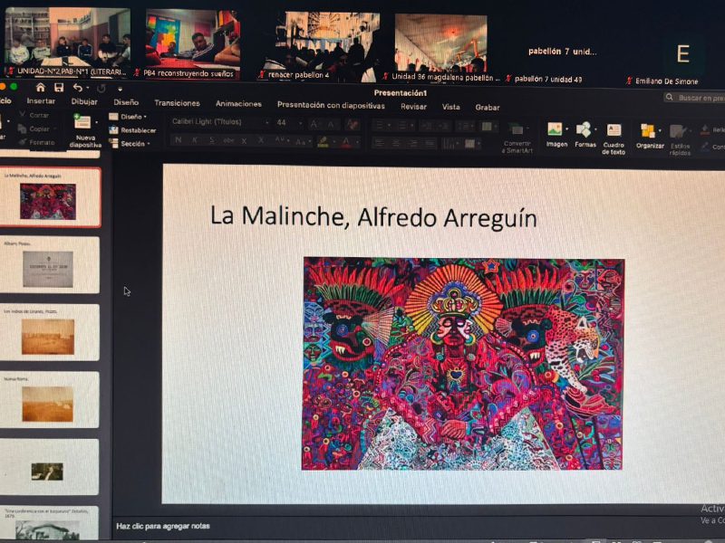This screenshot has width=725, height=543.
Task: Toggle bold formatting (N)
Action: tap(179, 140)
